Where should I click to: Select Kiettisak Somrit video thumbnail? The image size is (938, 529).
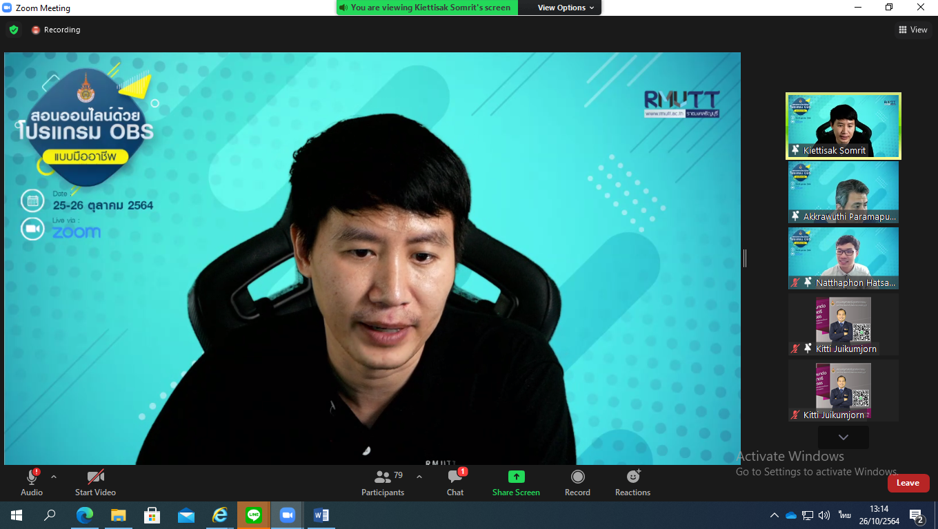click(x=844, y=126)
